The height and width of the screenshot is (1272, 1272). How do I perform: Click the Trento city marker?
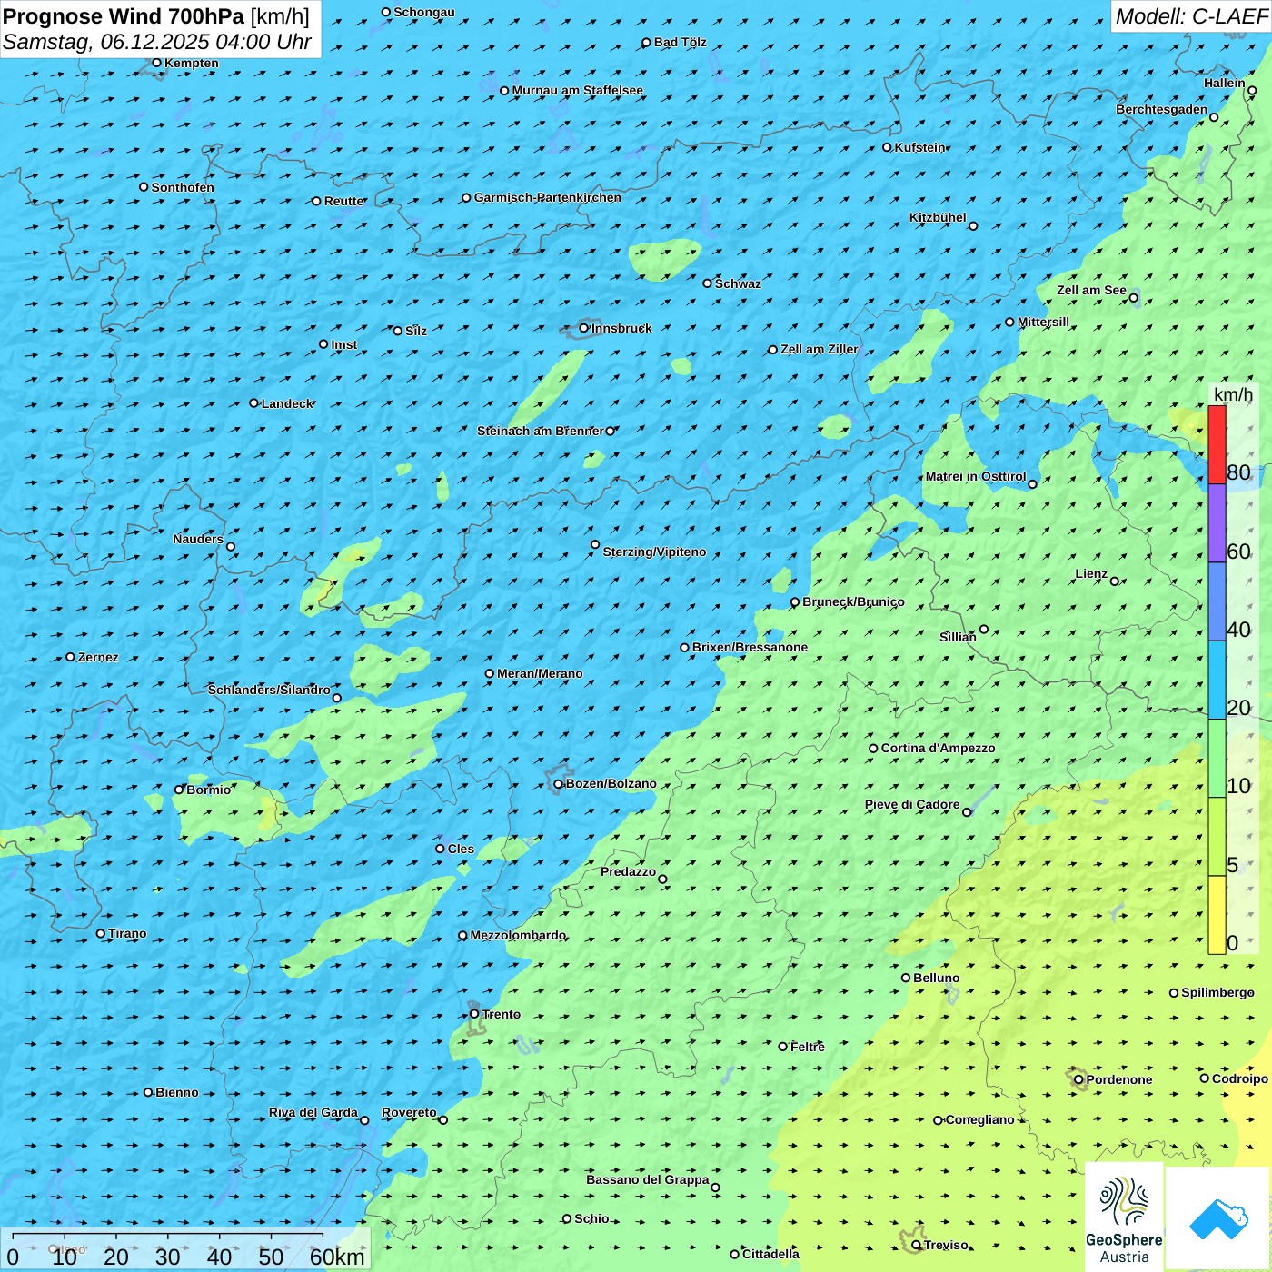click(x=474, y=1014)
